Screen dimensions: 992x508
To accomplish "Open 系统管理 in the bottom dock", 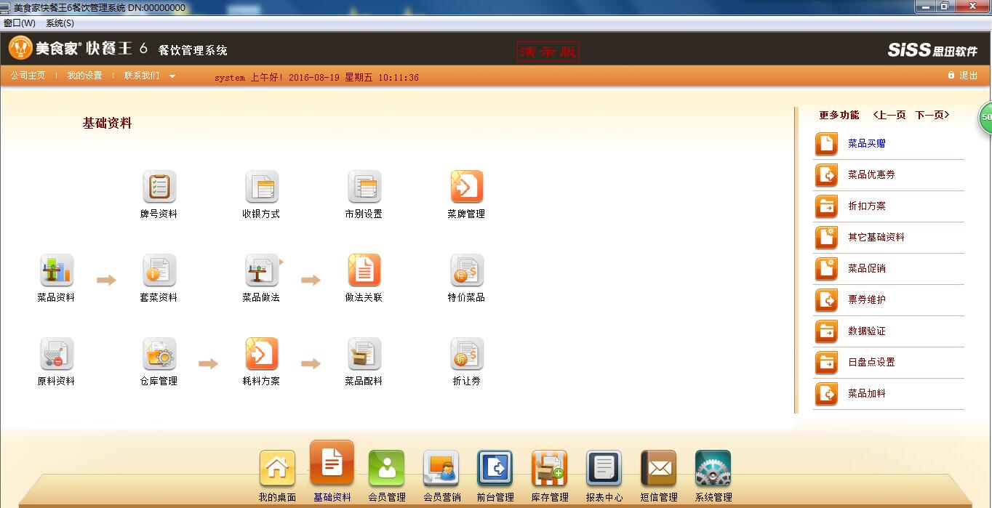I will click(713, 469).
